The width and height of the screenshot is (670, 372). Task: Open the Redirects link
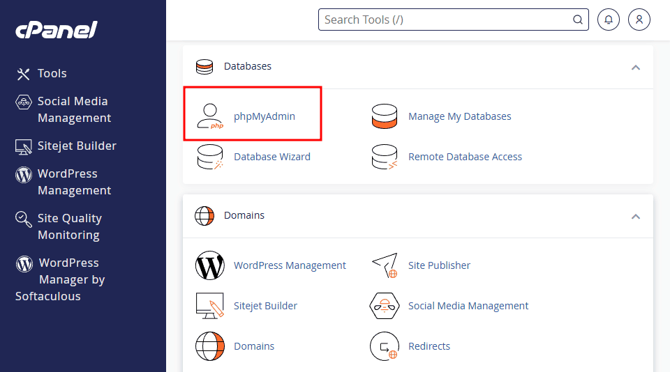(429, 346)
